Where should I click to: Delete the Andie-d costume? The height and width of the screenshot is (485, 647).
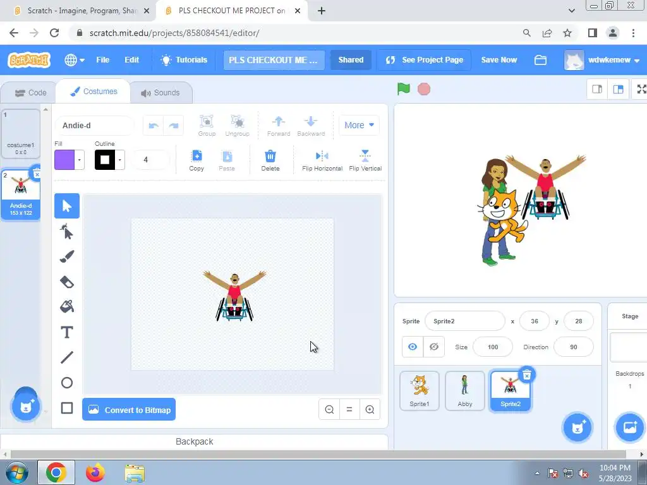coord(37,174)
